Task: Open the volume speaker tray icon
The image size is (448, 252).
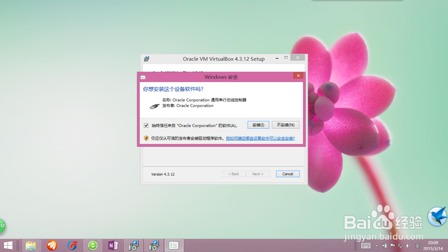Action: [x=408, y=246]
